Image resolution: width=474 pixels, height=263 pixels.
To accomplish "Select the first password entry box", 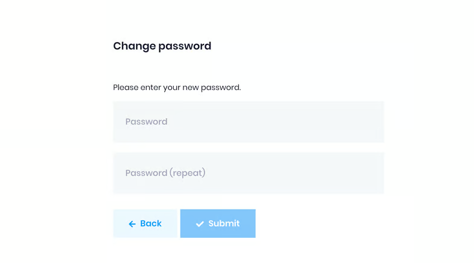I will click(x=248, y=122).
